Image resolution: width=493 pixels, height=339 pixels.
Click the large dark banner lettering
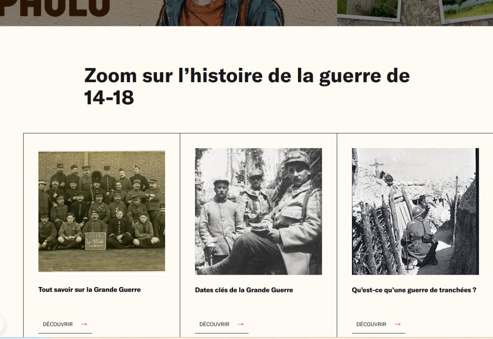coord(54,8)
